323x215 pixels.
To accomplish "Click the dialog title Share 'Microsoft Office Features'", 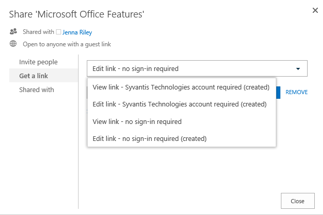I will tap(77, 14).
